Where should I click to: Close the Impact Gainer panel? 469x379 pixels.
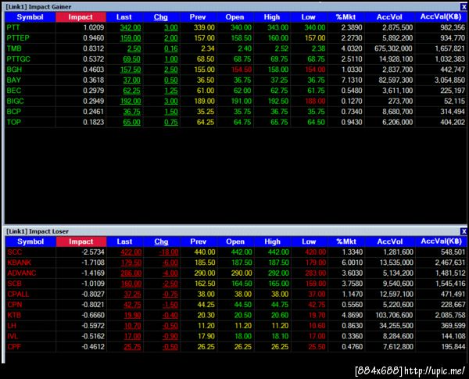464,6
